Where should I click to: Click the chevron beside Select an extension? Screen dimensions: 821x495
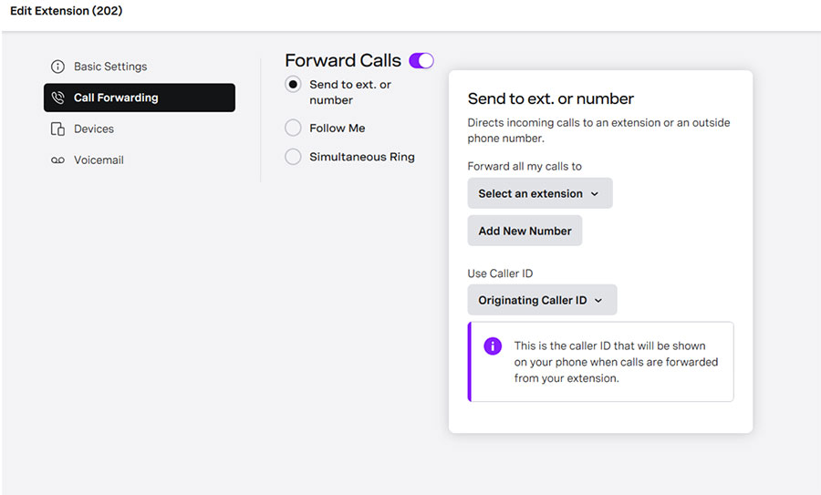coord(595,193)
